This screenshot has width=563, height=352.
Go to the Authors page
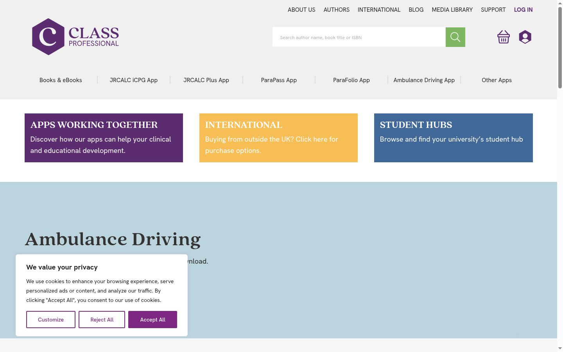(337, 10)
